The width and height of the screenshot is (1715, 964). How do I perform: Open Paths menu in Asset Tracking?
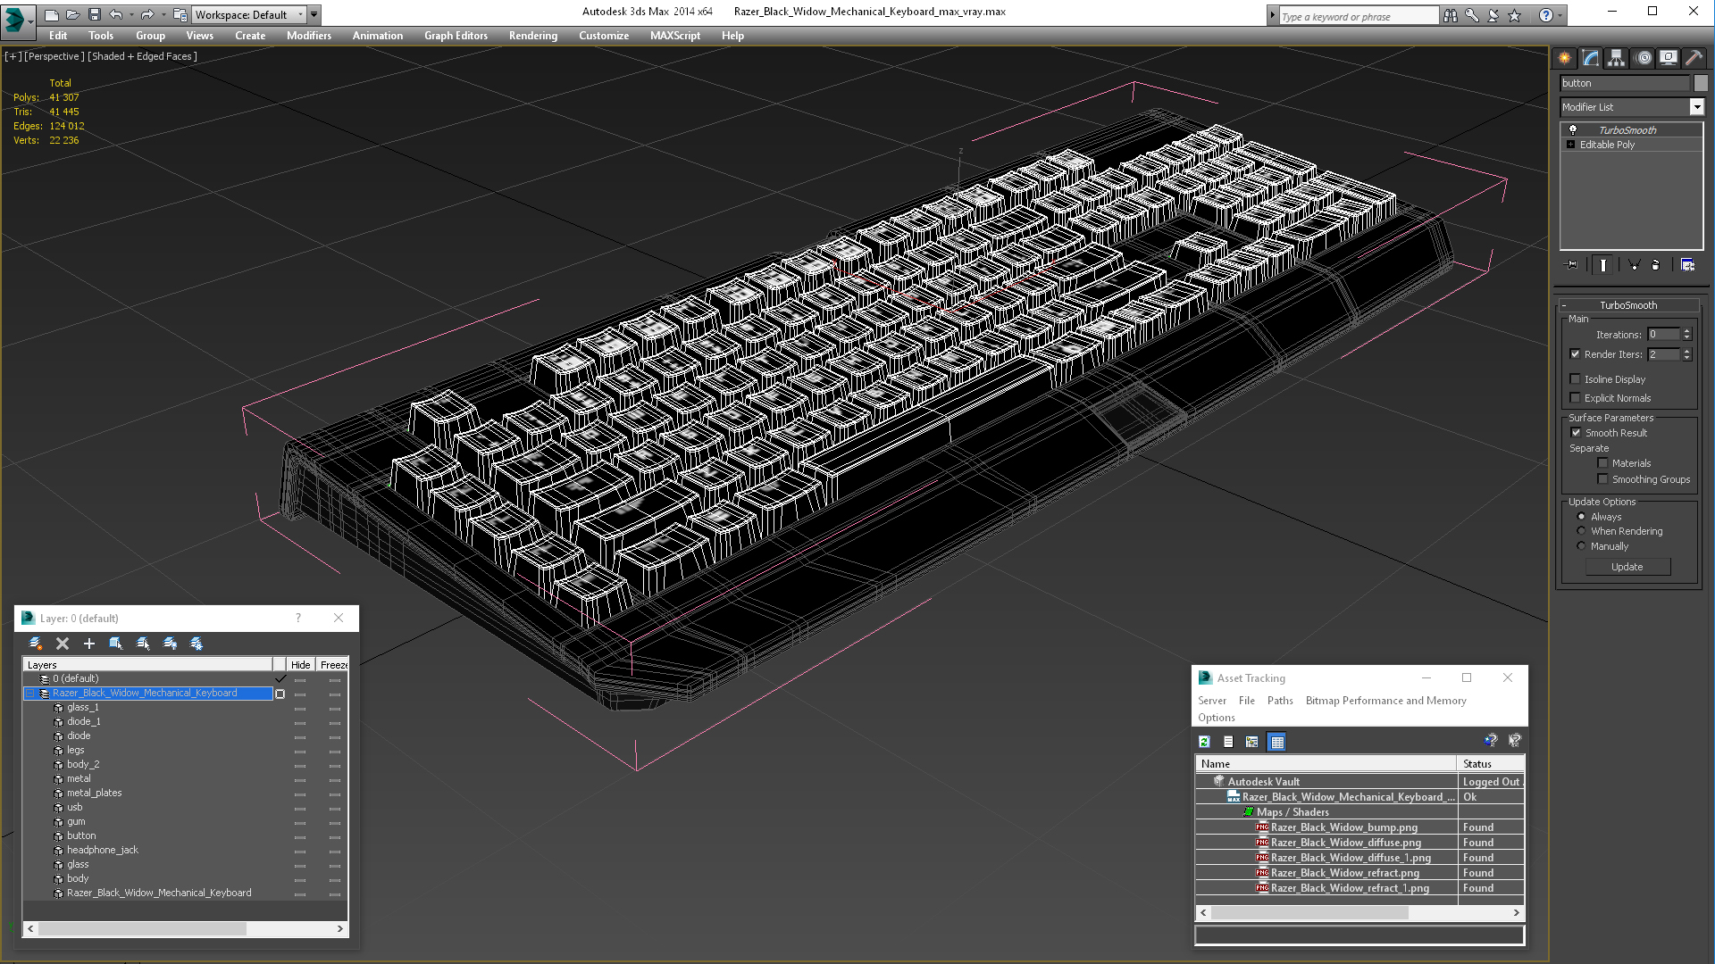[x=1280, y=701]
